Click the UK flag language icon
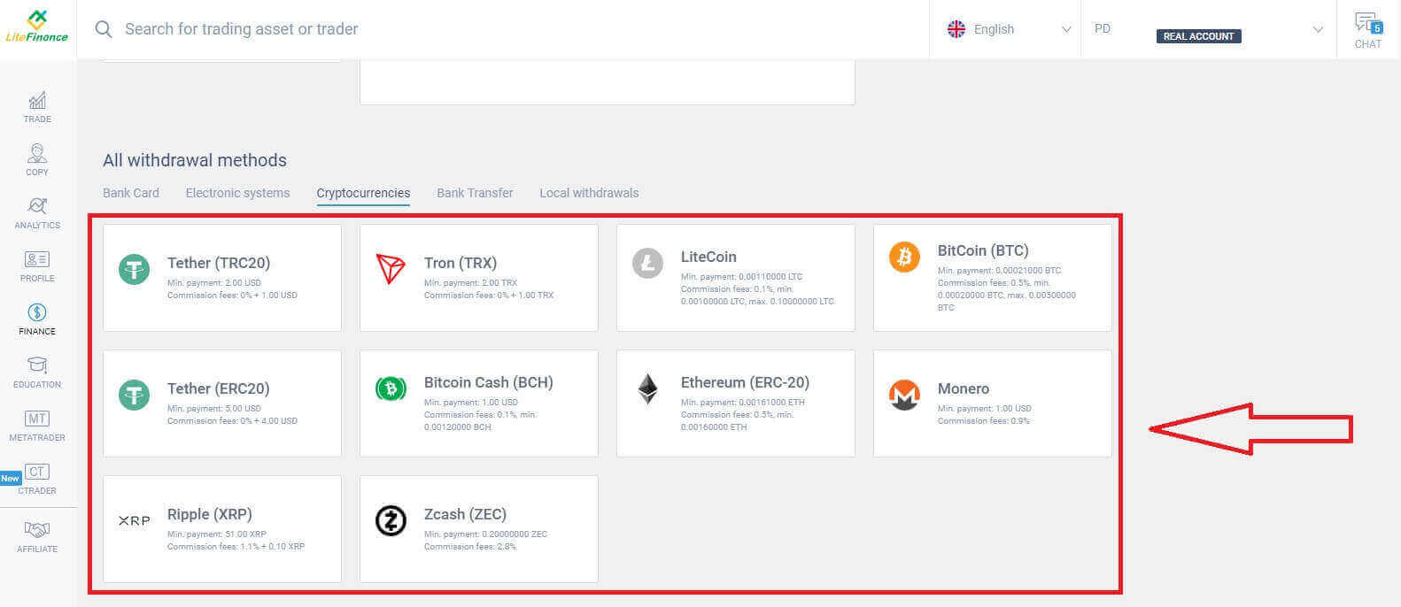The width and height of the screenshot is (1401, 607). (956, 29)
